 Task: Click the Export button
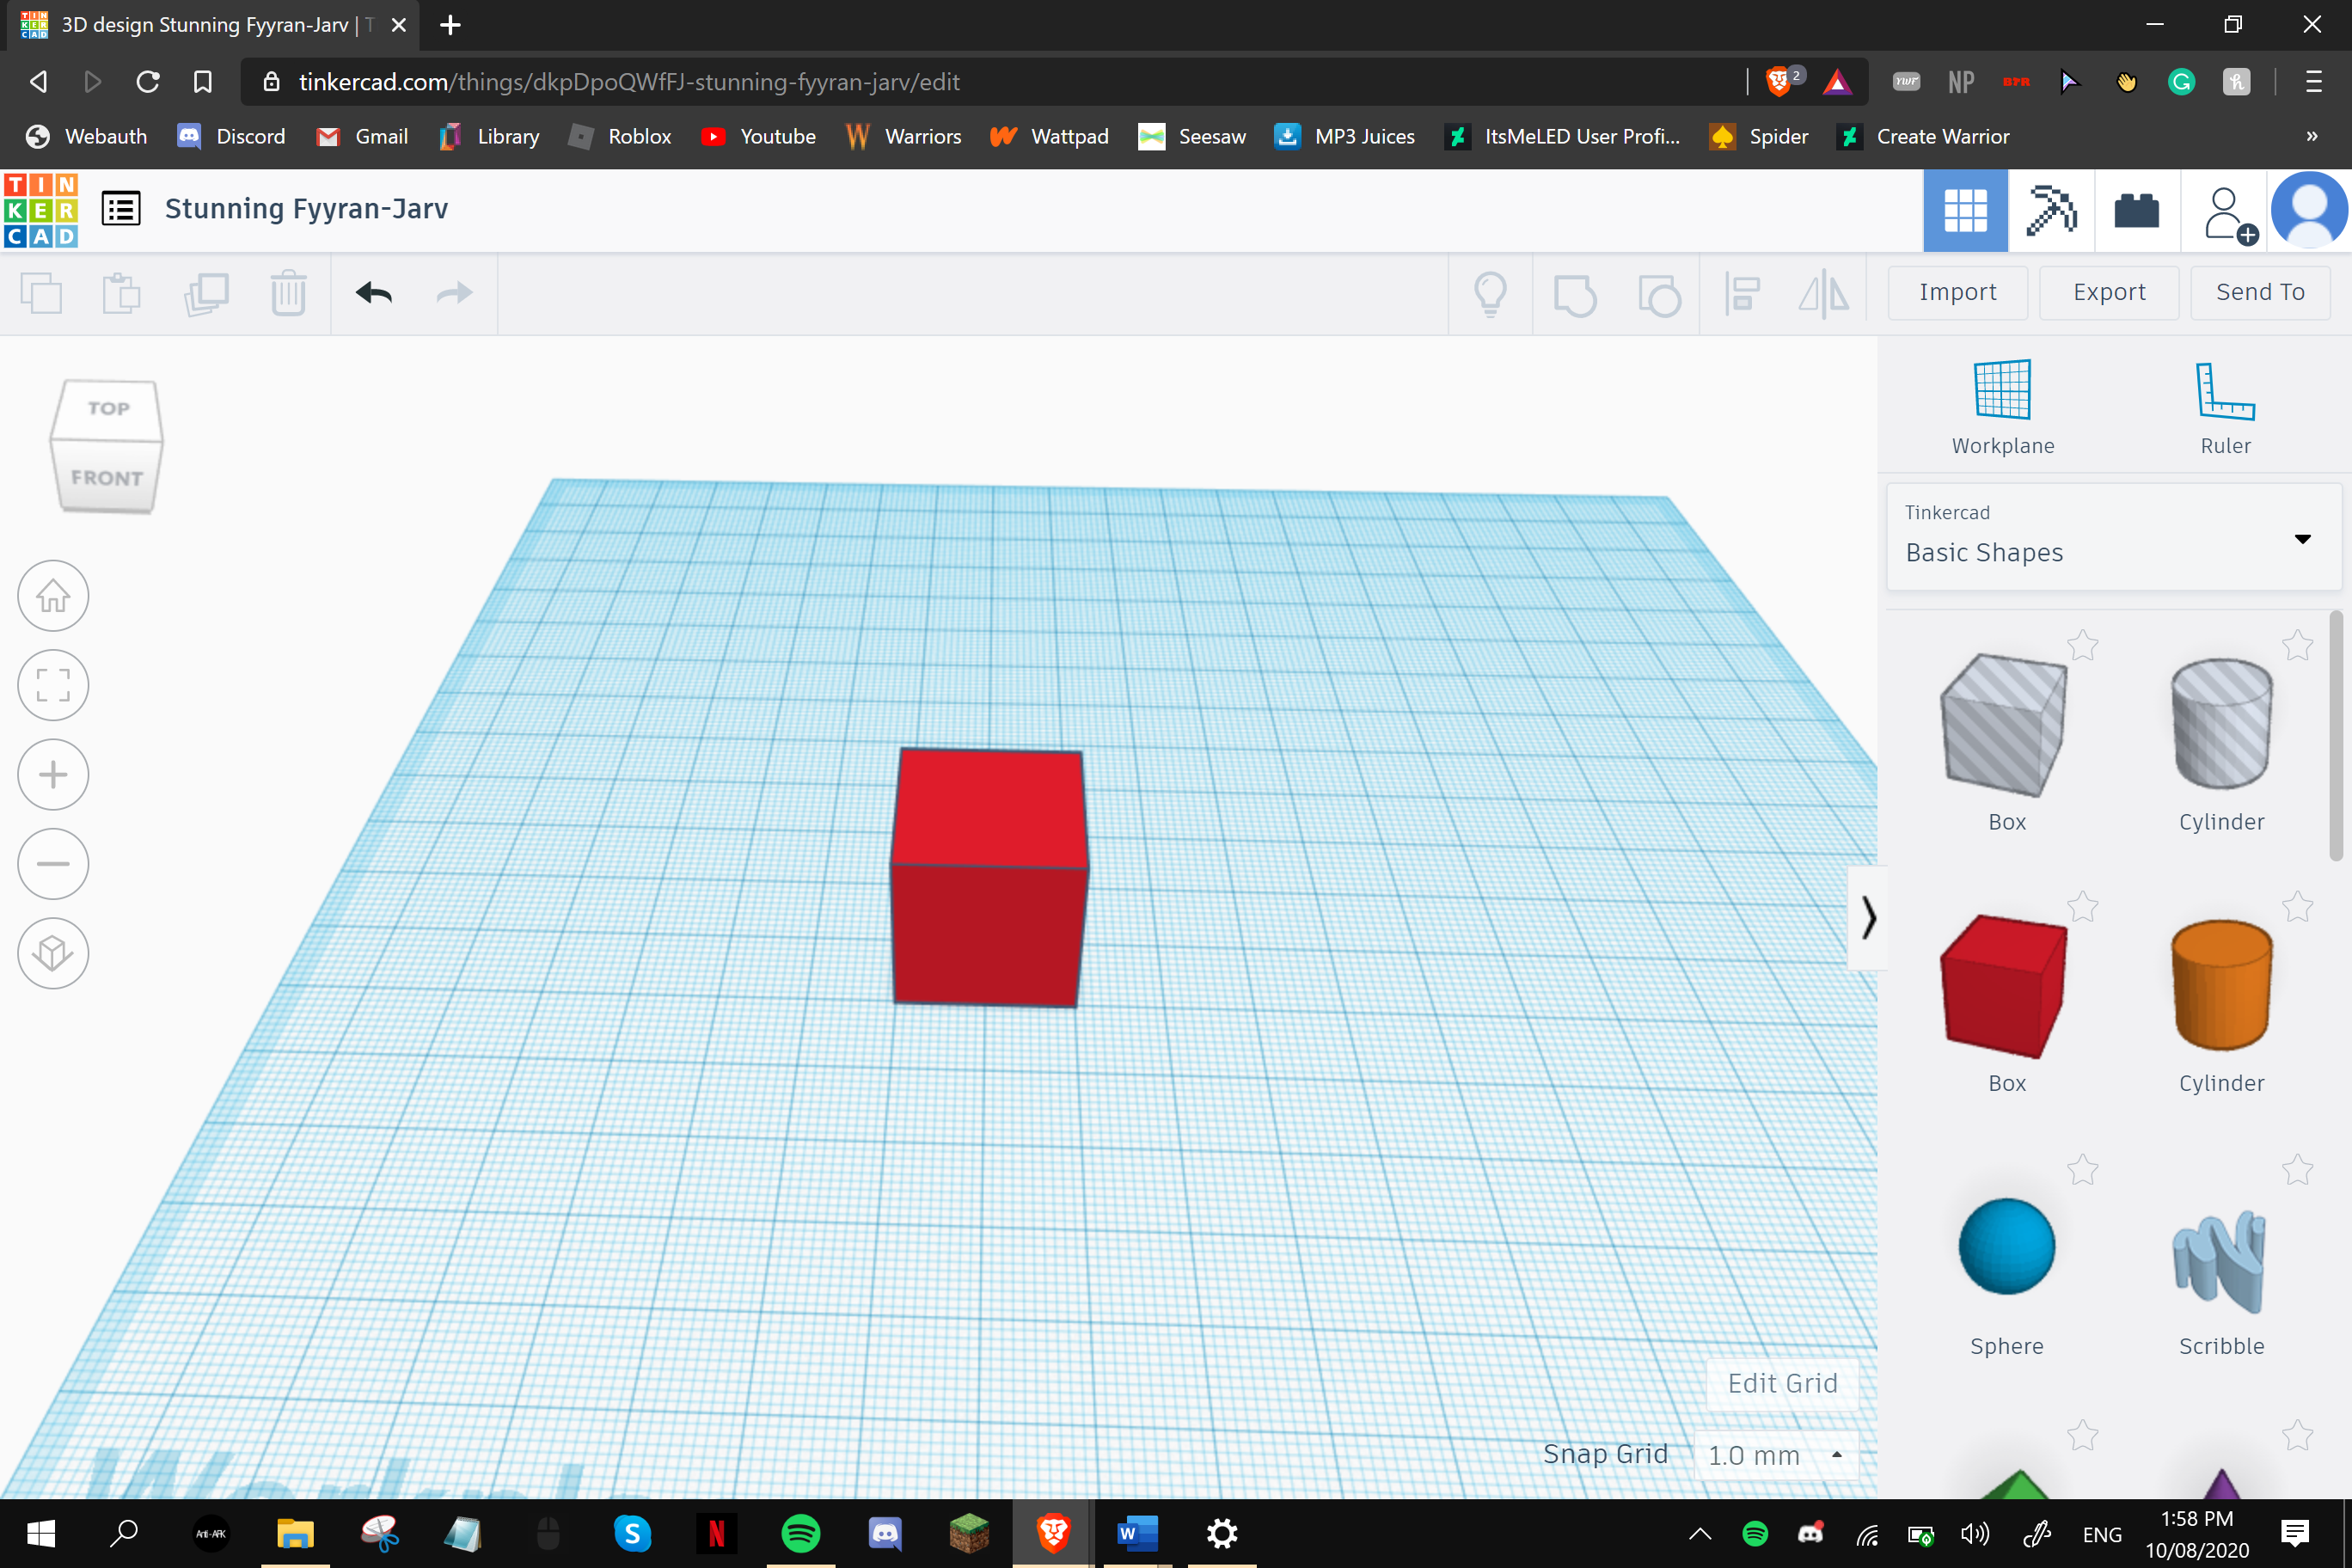coord(2107,291)
